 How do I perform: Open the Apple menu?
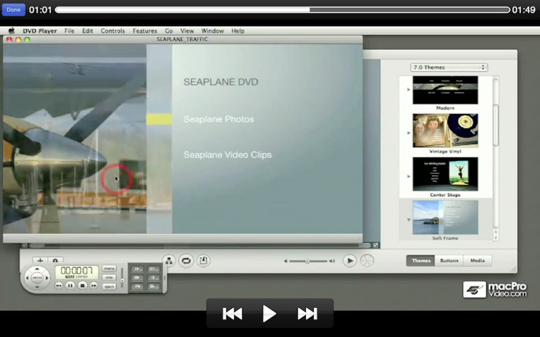tap(11, 30)
